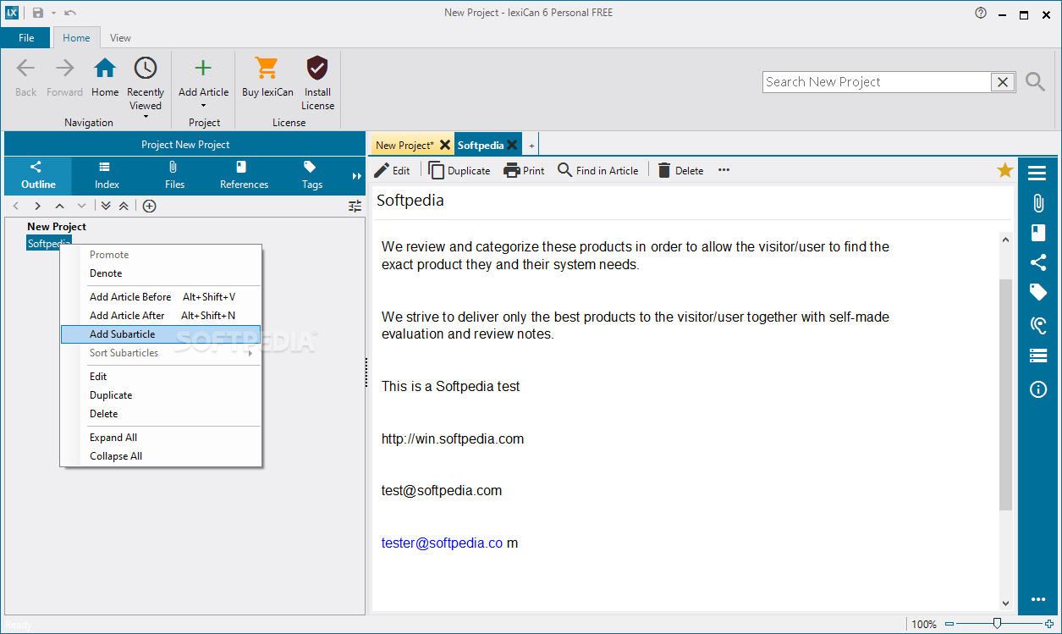
Task: Toggle the favorite star for this article
Action: (1004, 170)
